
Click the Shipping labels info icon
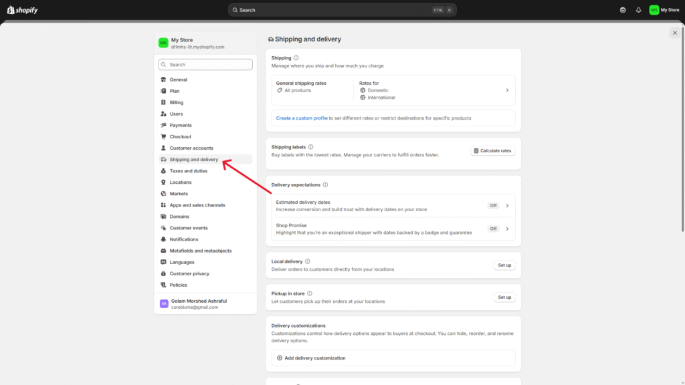[x=310, y=146]
